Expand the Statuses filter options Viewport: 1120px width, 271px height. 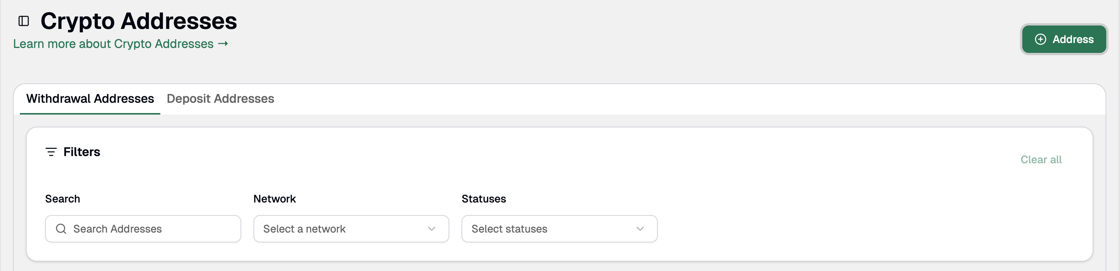click(559, 228)
